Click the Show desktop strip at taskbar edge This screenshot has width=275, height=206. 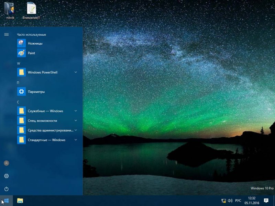274,201
